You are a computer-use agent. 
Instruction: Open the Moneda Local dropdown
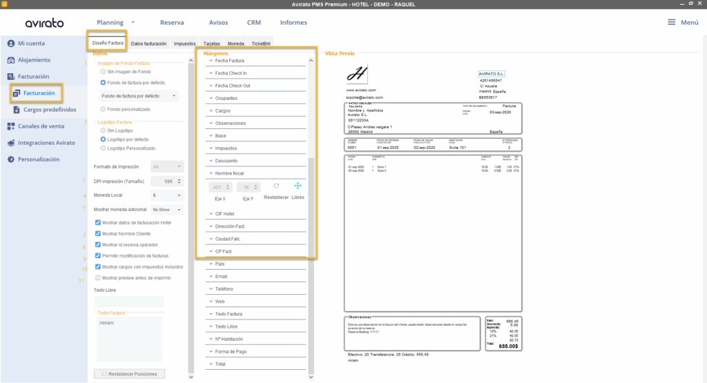click(x=167, y=195)
